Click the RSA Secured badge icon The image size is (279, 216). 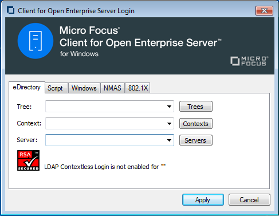pos(28,160)
